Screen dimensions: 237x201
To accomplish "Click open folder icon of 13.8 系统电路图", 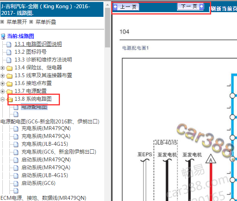I will 10,100.
